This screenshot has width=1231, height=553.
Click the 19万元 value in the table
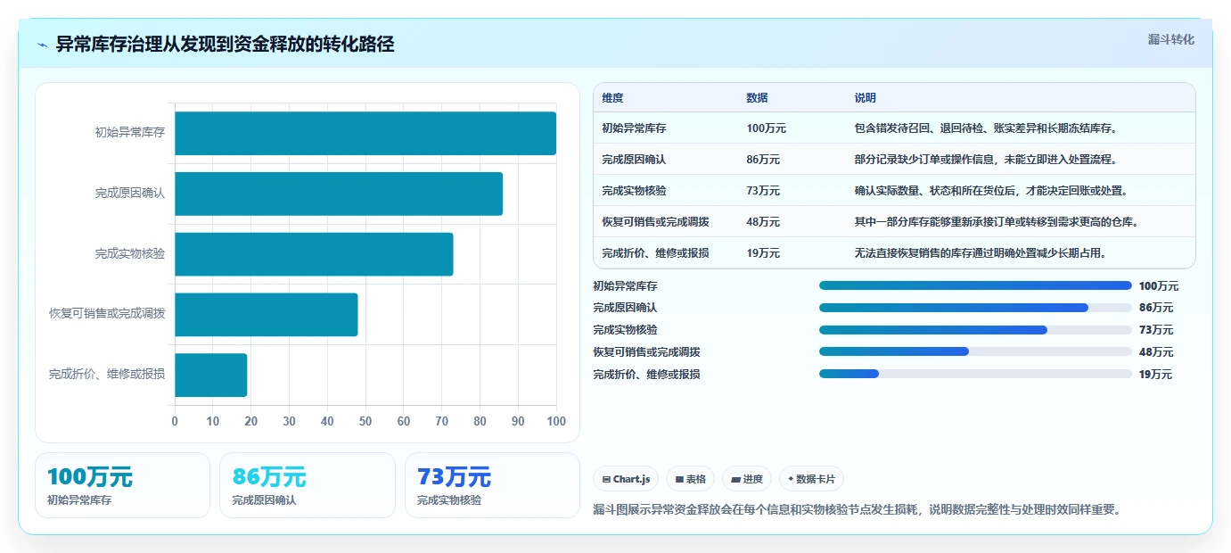click(x=763, y=253)
